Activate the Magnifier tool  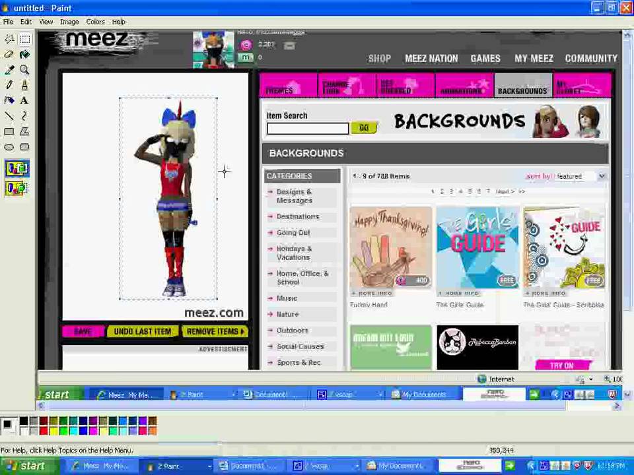point(24,70)
